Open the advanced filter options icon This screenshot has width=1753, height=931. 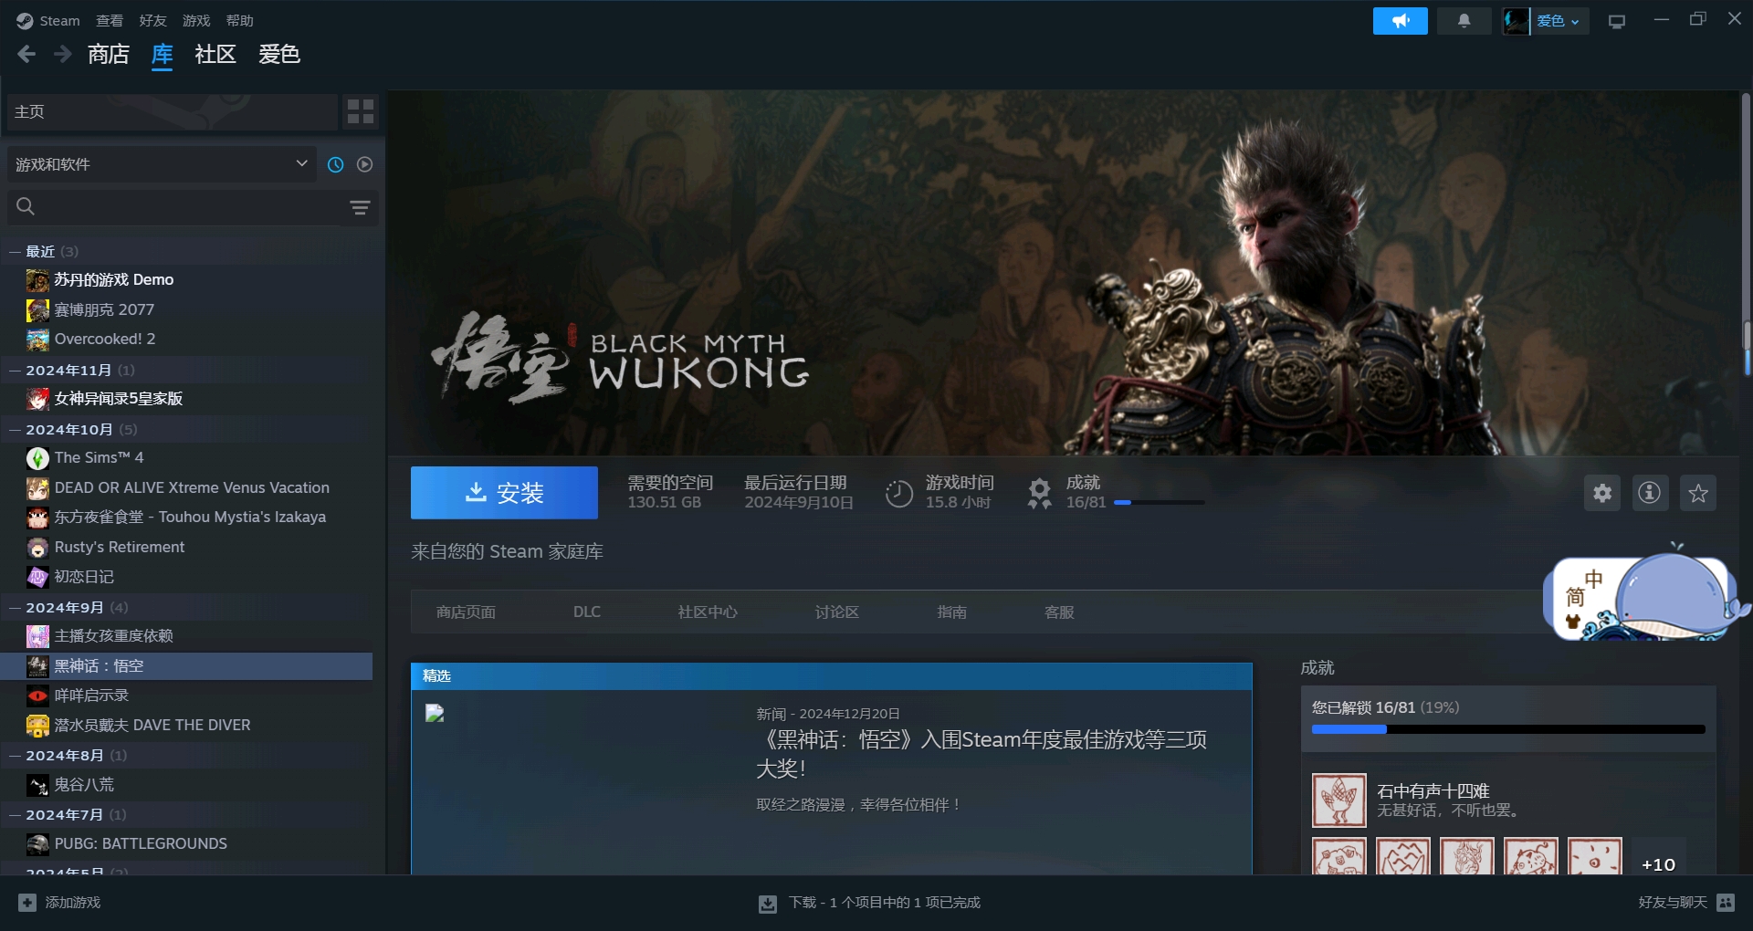point(360,208)
